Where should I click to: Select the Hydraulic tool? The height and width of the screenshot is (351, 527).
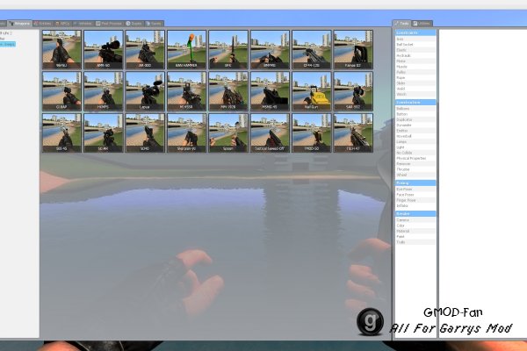[415, 55]
